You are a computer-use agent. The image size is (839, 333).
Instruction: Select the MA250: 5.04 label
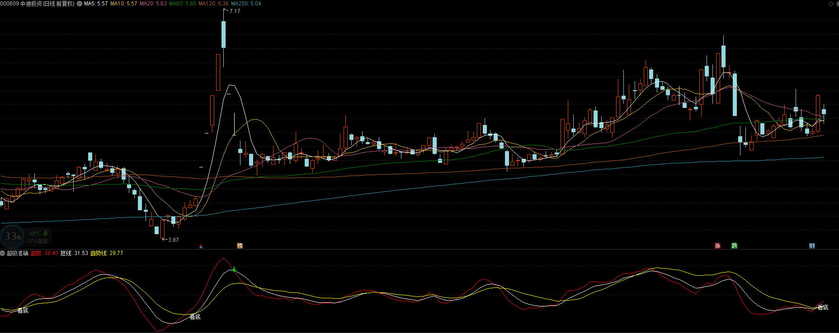click(x=246, y=4)
